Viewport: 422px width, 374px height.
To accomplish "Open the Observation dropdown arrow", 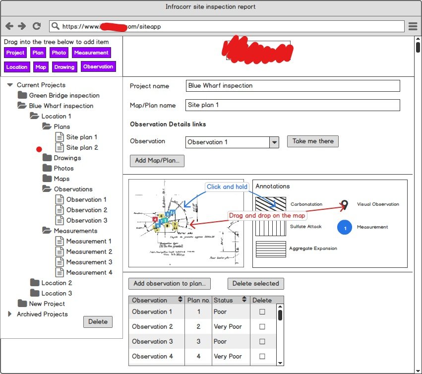I will tap(274, 142).
